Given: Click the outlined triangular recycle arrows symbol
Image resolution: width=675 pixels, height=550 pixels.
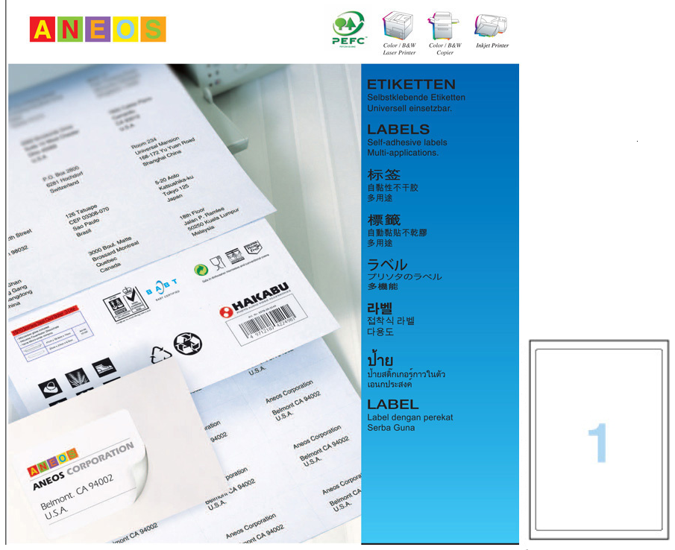Looking at the screenshot, I should [160, 355].
